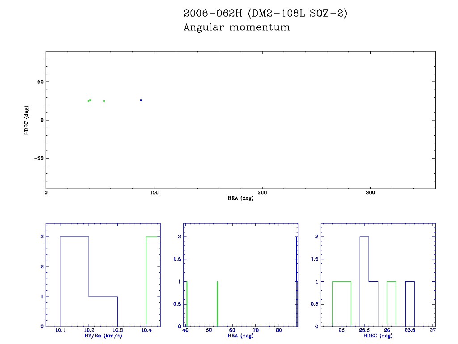Click the blue data point in scatter plot
Screen dimensions: 458x344
coord(141,100)
